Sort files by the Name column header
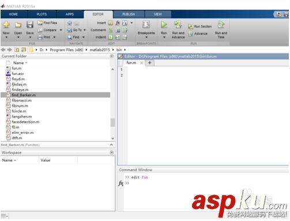 [x=18, y=63]
